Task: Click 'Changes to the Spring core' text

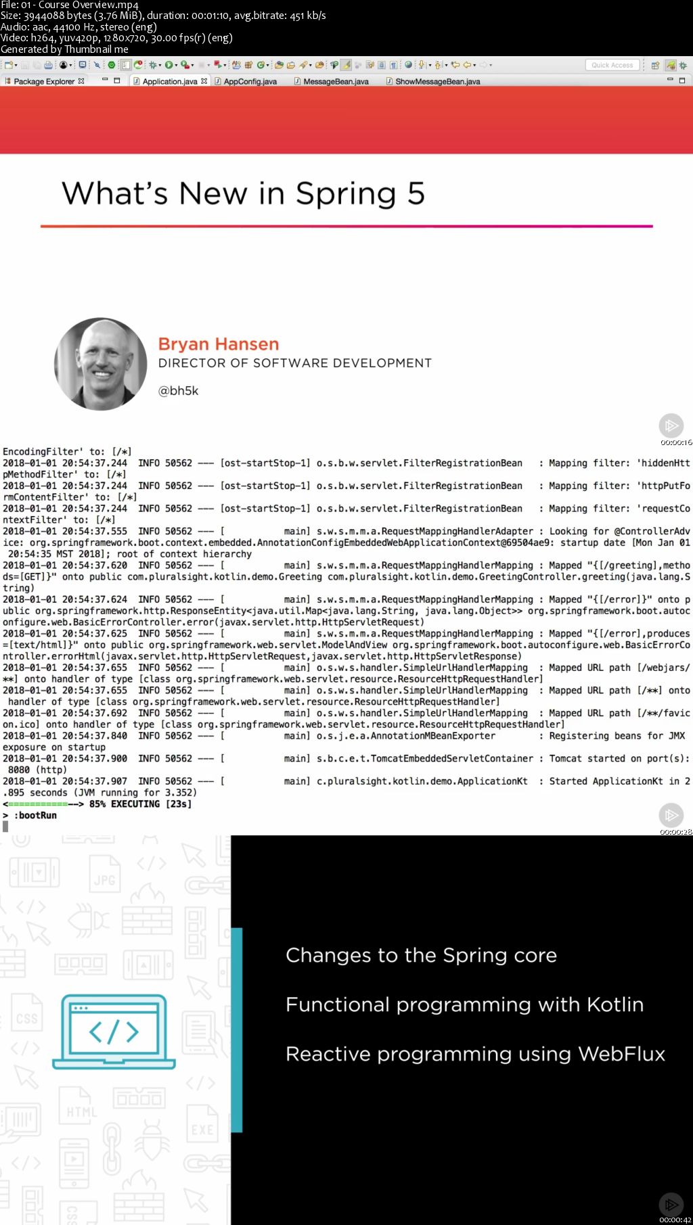Action: pyautogui.click(x=421, y=954)
